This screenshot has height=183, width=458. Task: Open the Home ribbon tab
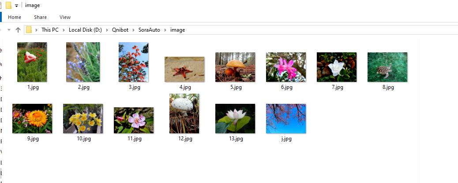coord(15,17)
